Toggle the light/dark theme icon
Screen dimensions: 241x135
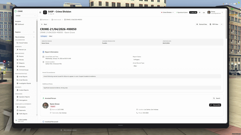point(200,12)
